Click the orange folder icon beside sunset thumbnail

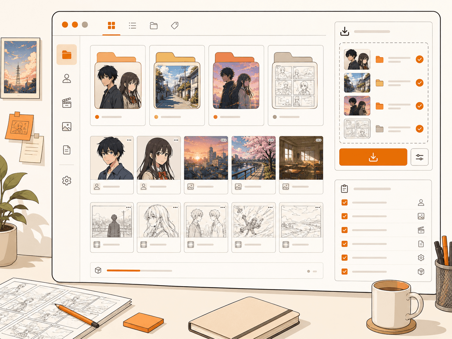[380, 106]
